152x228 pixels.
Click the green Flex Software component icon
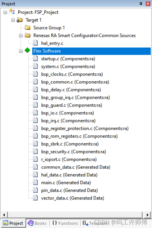[x=27, y=50]
